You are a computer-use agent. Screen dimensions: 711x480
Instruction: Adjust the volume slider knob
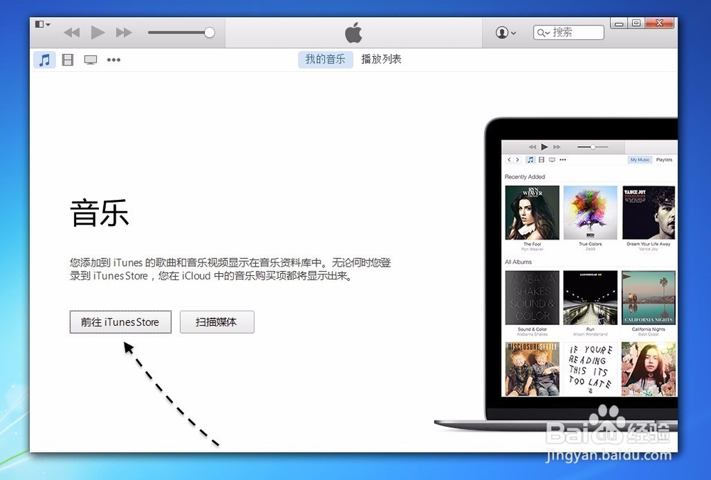tap(209, 33)
